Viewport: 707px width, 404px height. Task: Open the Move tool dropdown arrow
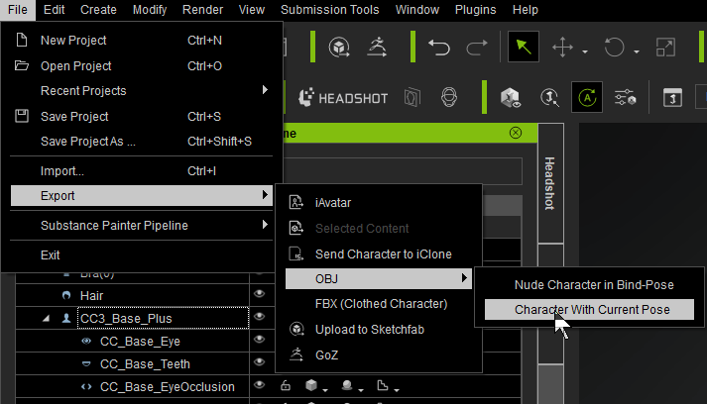click(x=585, y=52)
